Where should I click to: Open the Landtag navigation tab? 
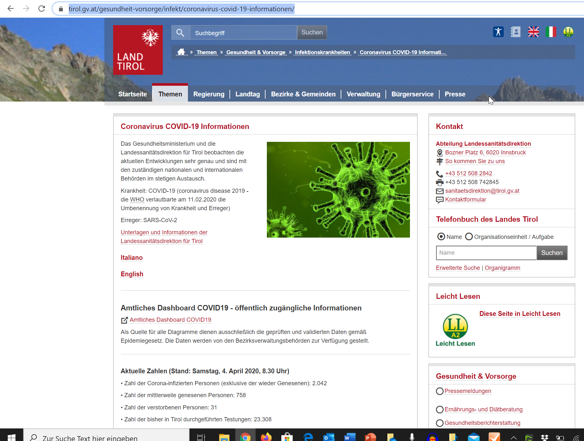tap(248, 94)
